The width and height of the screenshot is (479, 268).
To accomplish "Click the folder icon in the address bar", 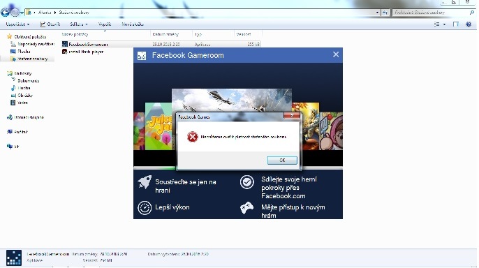I will tap(29, 13).
